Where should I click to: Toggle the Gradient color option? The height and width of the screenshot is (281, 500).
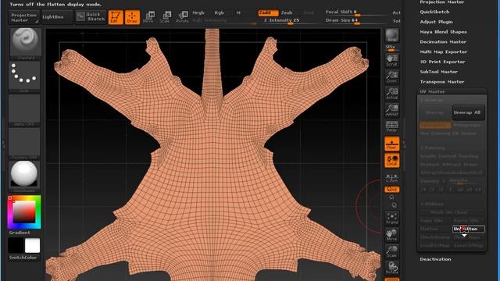click(x=20, y=233)
